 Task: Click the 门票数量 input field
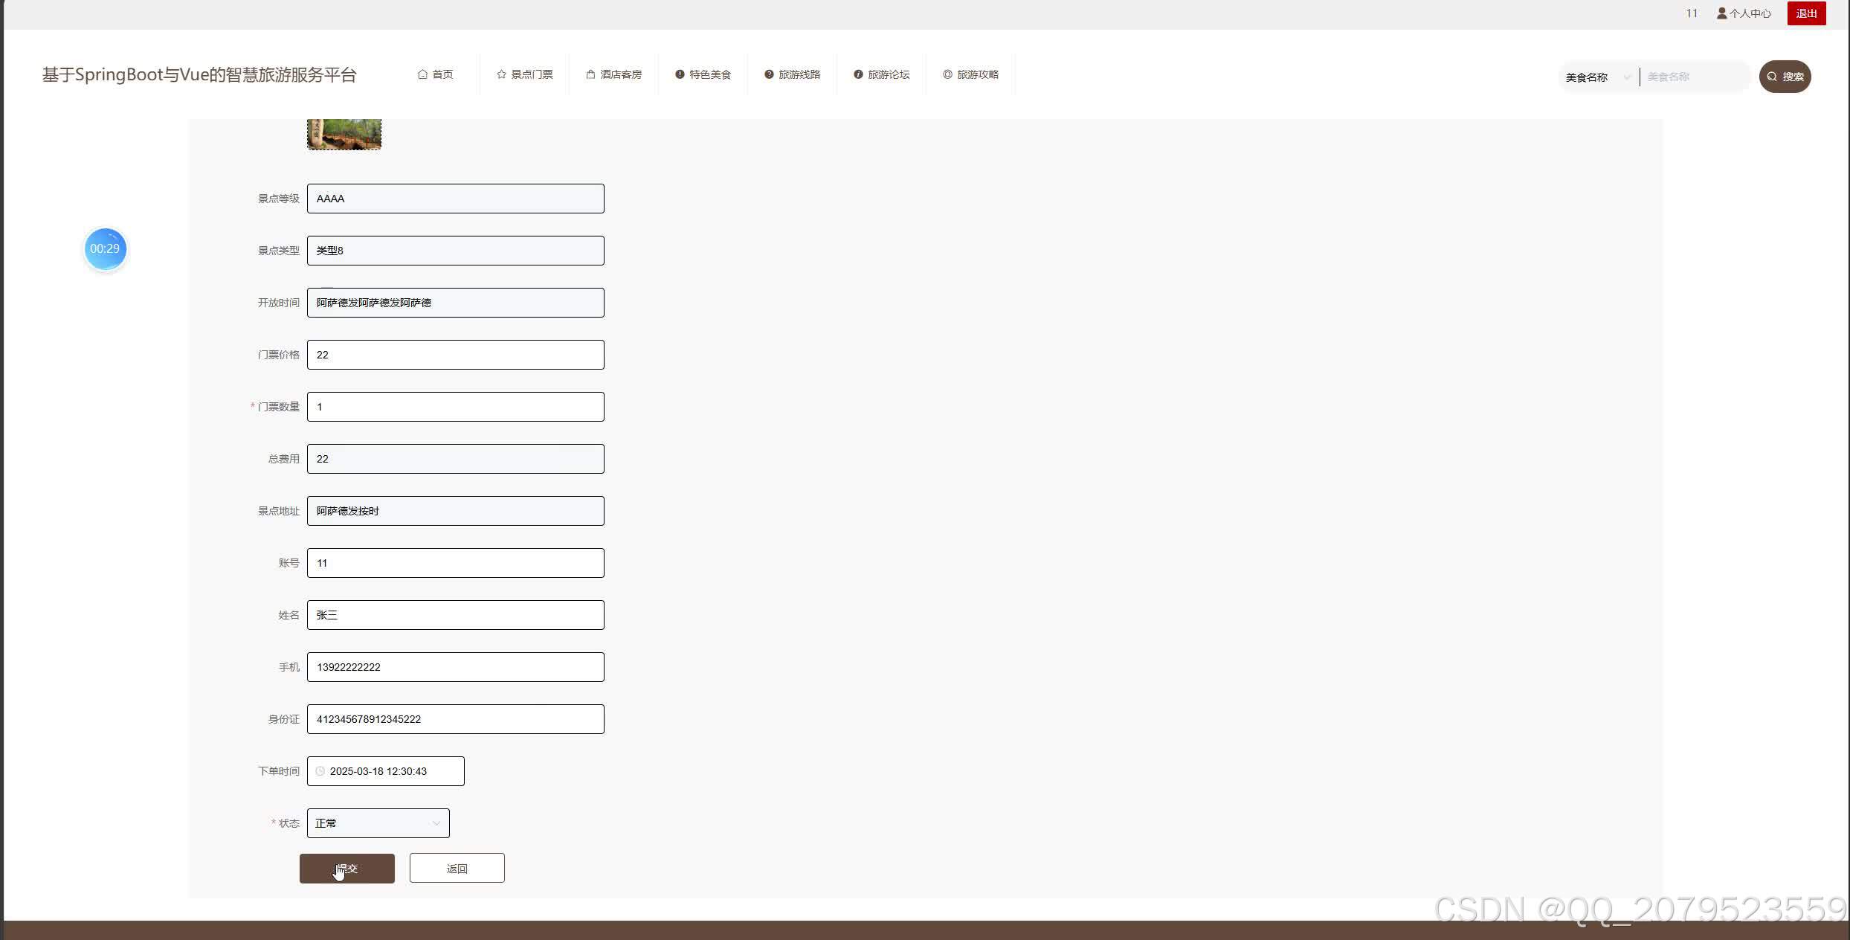pos(455,407)
